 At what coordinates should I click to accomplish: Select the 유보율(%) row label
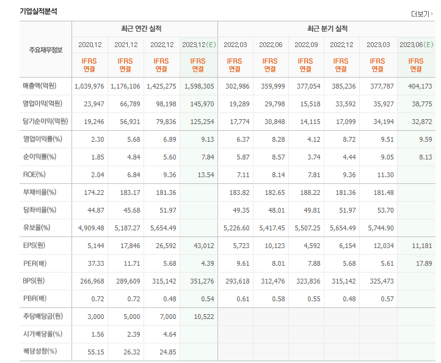click(x=37, y=227)
